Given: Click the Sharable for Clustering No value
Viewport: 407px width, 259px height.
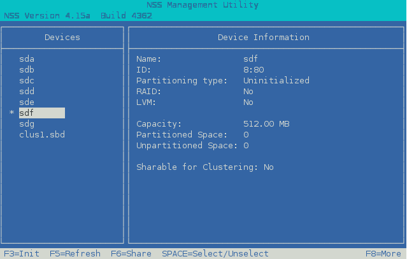Looking at the screenshot, I should [x=269, y=167].
